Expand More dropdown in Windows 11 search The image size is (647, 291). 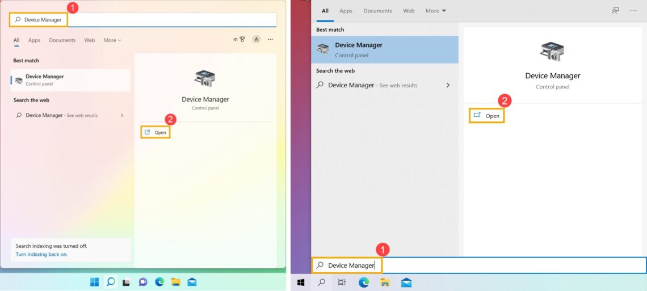112,40
